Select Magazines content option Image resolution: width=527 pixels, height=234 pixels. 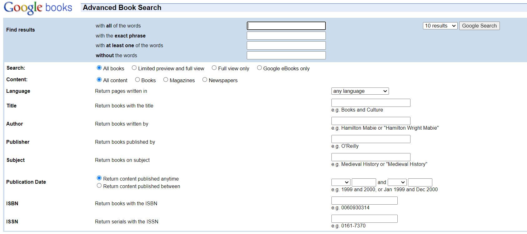pyautogui.click(x=166, y=80)
